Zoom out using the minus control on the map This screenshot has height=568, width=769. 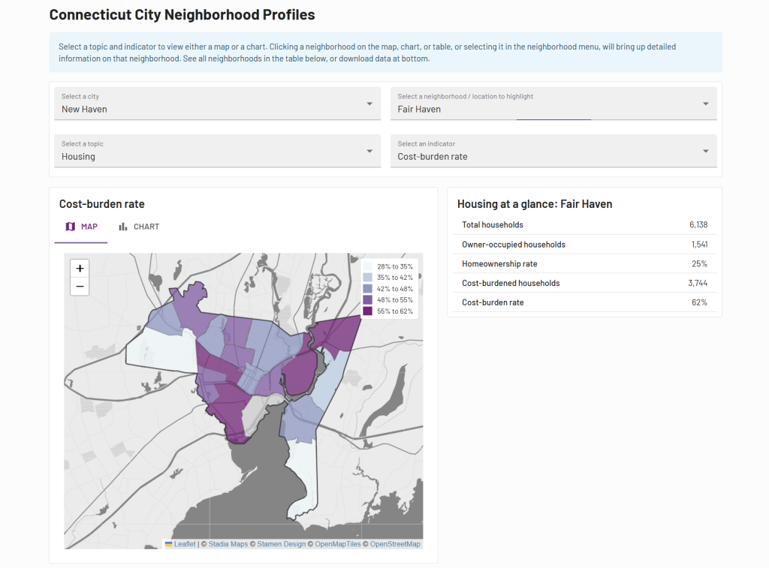[x=80, y=286]
